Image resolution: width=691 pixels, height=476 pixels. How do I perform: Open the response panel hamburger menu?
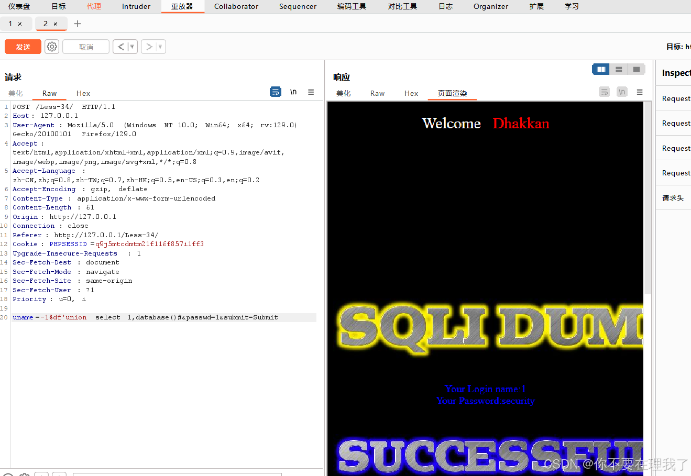tap(640, 92)
